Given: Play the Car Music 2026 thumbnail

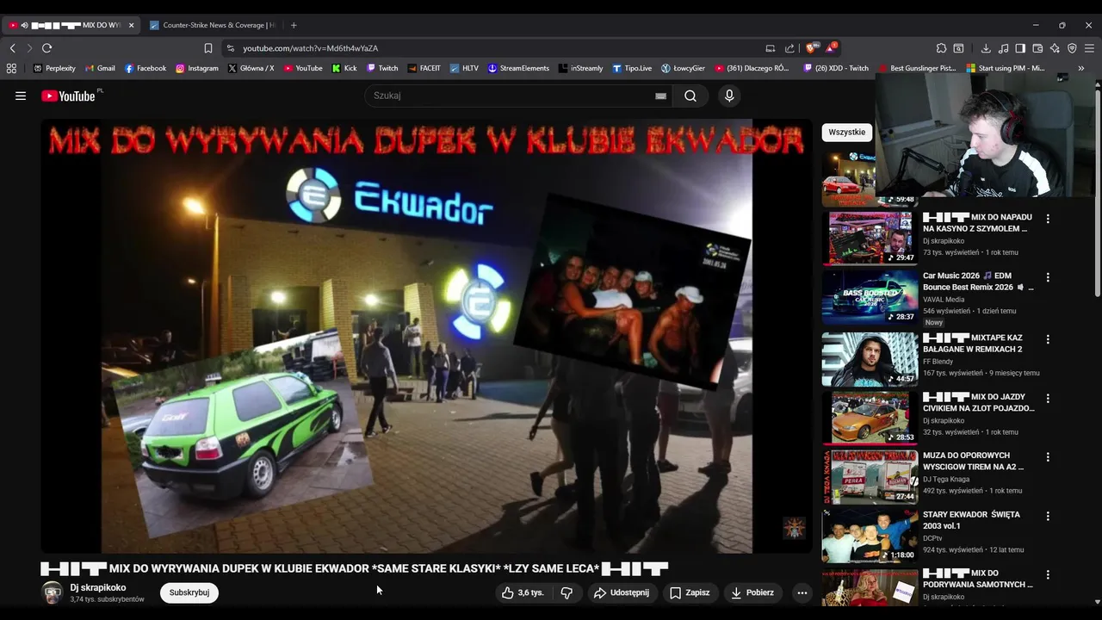Looking at the screenshot, I should pyautogui.click(x=870, y=297).
